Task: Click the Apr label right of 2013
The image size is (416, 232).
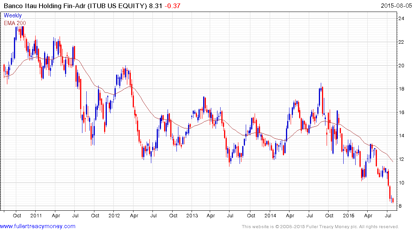Action: 211,215
